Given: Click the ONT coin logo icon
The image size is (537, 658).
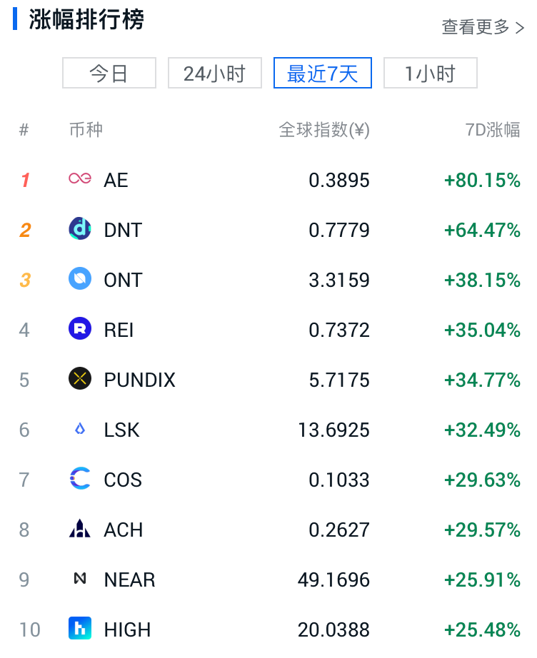Looking at the screenshot, I should [80, 279].
